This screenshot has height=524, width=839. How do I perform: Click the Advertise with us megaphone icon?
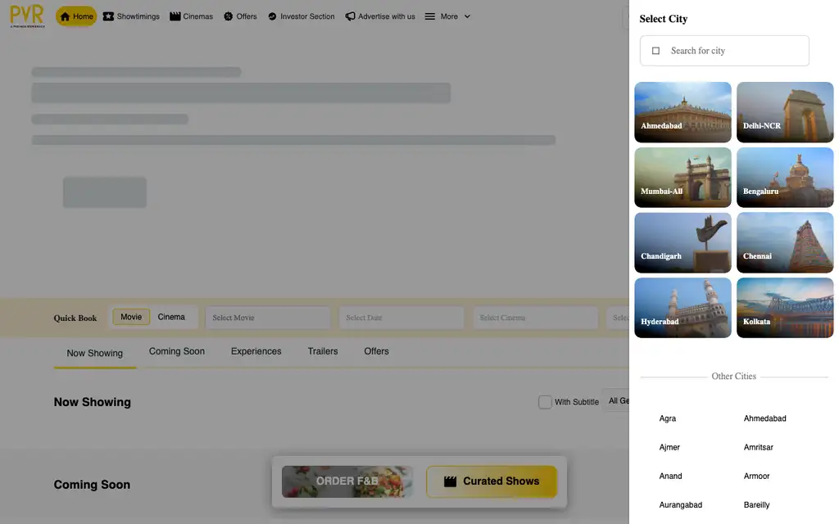pos(350,16)
